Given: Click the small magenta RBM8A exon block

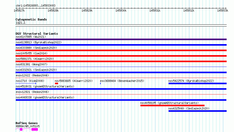Looking at the screenshot, I should point(21,129).
